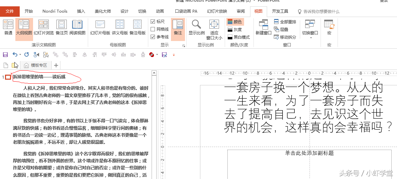Toggle the Notes (备注) pane button
Image resolution: width=397 pixels, height=179 pixels.
click(x=178, y=29)
